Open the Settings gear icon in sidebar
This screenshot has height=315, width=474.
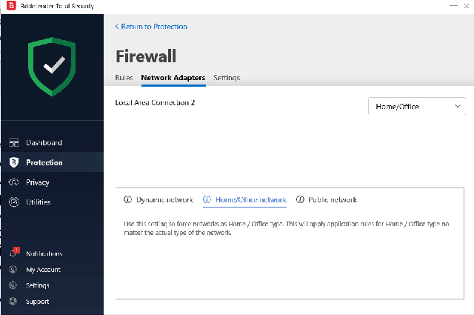[13, 285]
